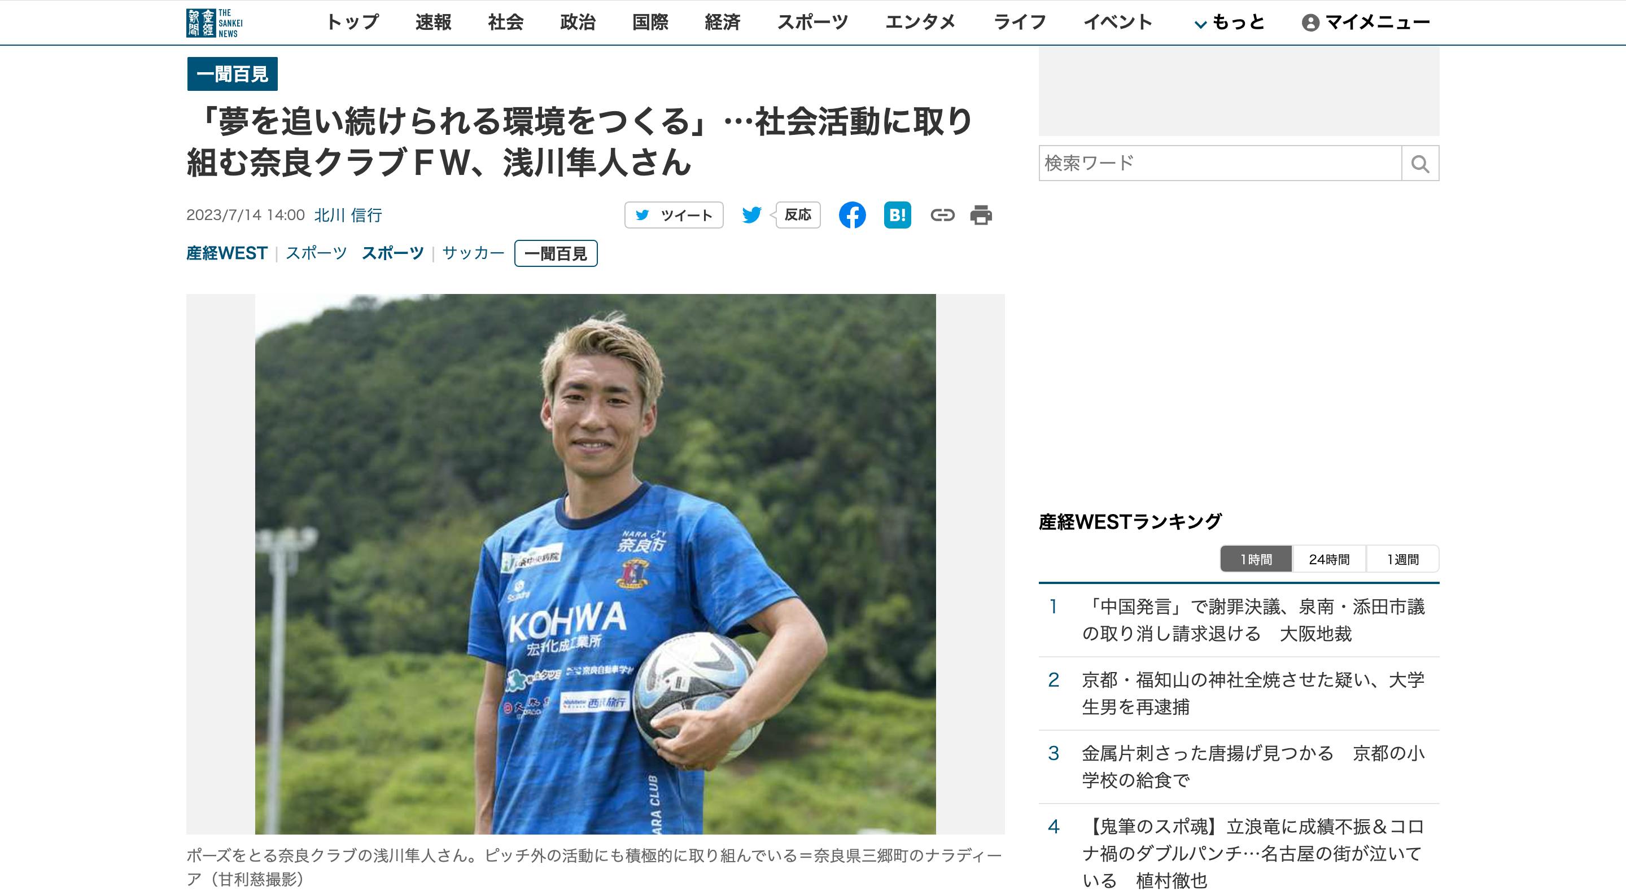Open author 北川 信行's page
This screenshot has width=1626, height=891.
tap(348, 215)
